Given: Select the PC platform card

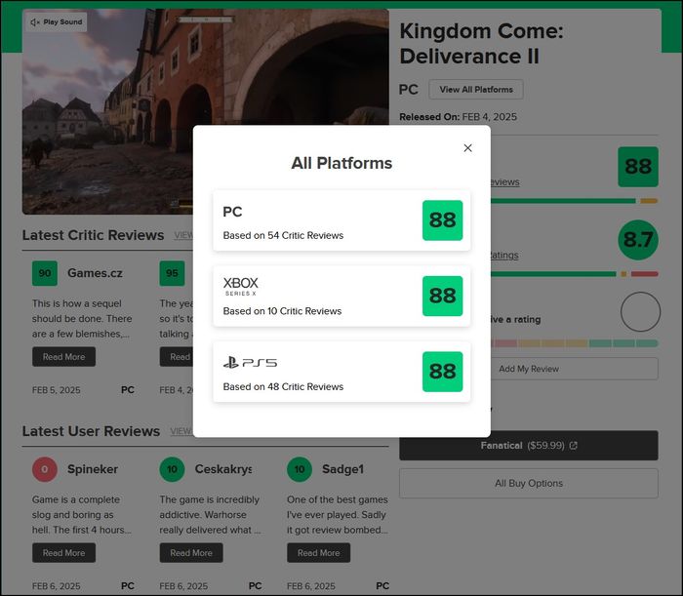Looking at the screenshot, I should (x=341, y=220).
